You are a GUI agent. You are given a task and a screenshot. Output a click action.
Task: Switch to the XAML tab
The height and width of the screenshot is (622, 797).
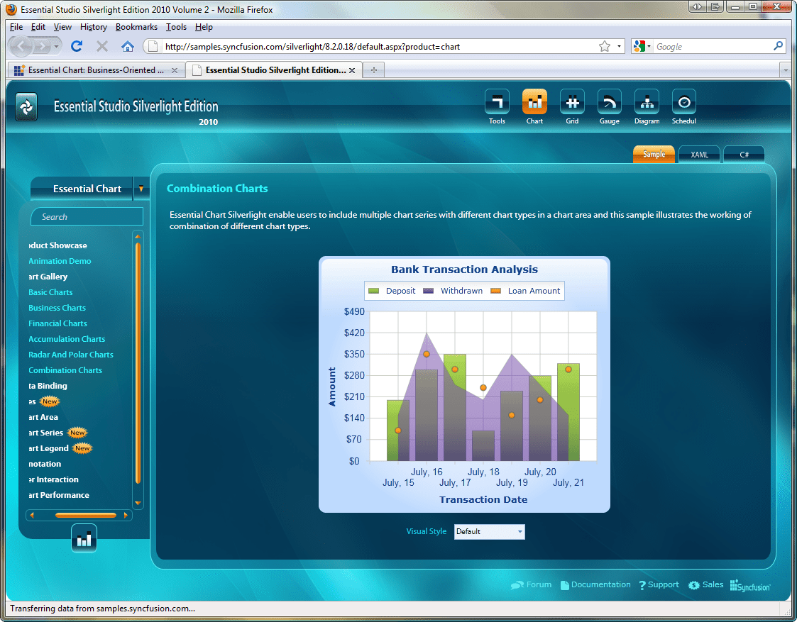(699, 154)
